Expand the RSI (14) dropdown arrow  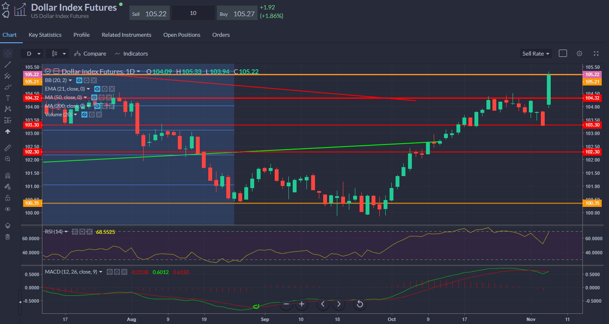pyautogui.click(x=66, y=232)
